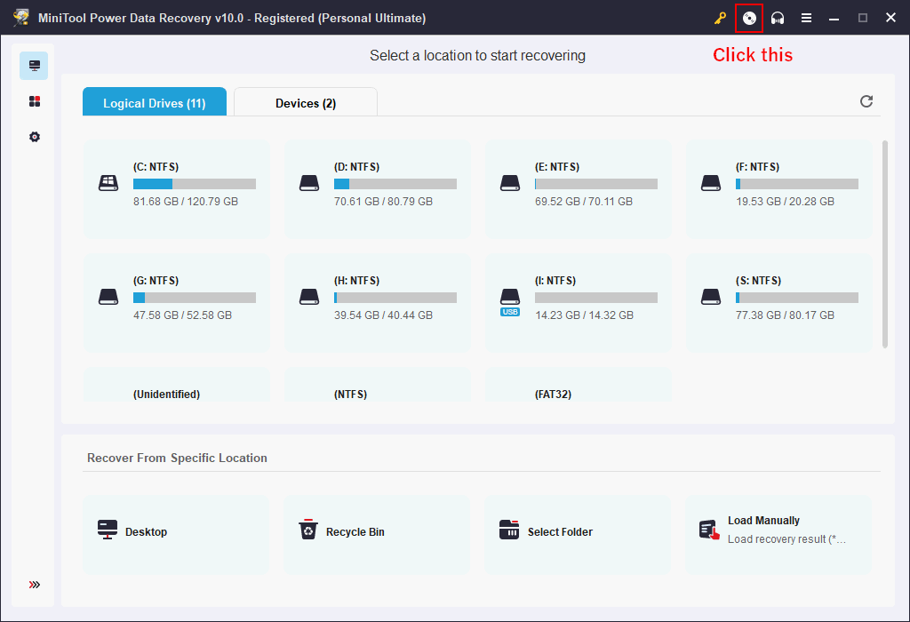910x622 pixels.
Task: Open the four-square utilities icon in sidebar
Action: coord(35,101)
